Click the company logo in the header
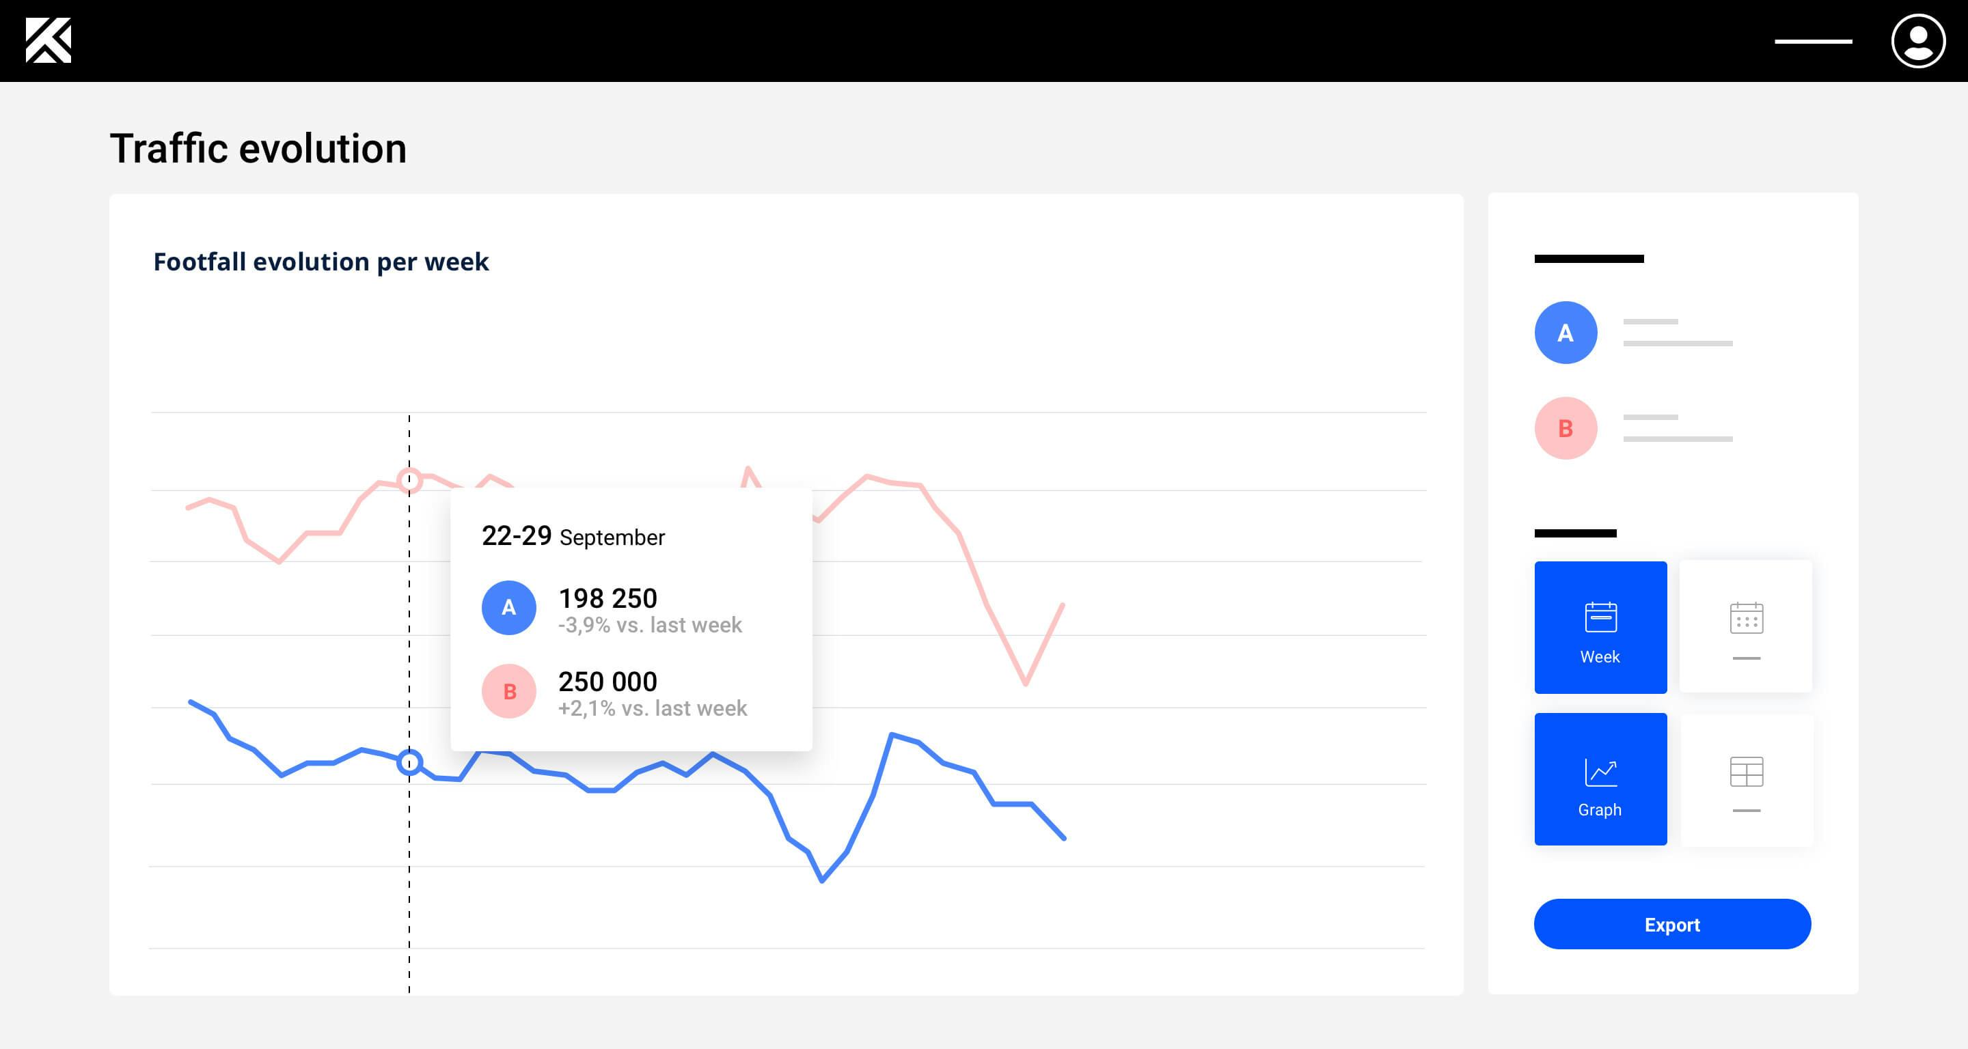Viewport: 1968px width, 1049px height. 48,40
